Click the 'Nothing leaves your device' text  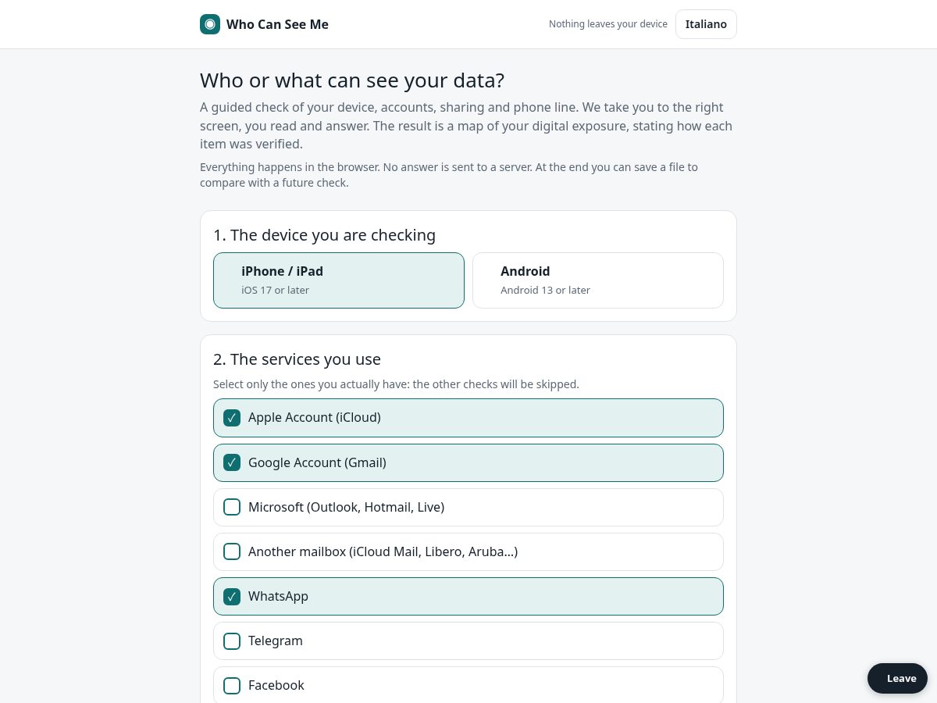point(608,24)
